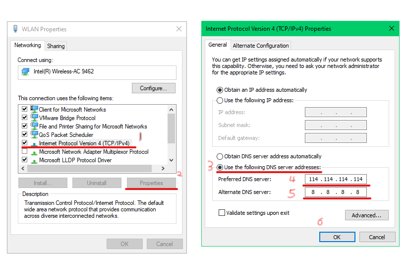Cancel the IPv4 Properties dialog
This screenshot has height=257, width=408.
point(377,237)
